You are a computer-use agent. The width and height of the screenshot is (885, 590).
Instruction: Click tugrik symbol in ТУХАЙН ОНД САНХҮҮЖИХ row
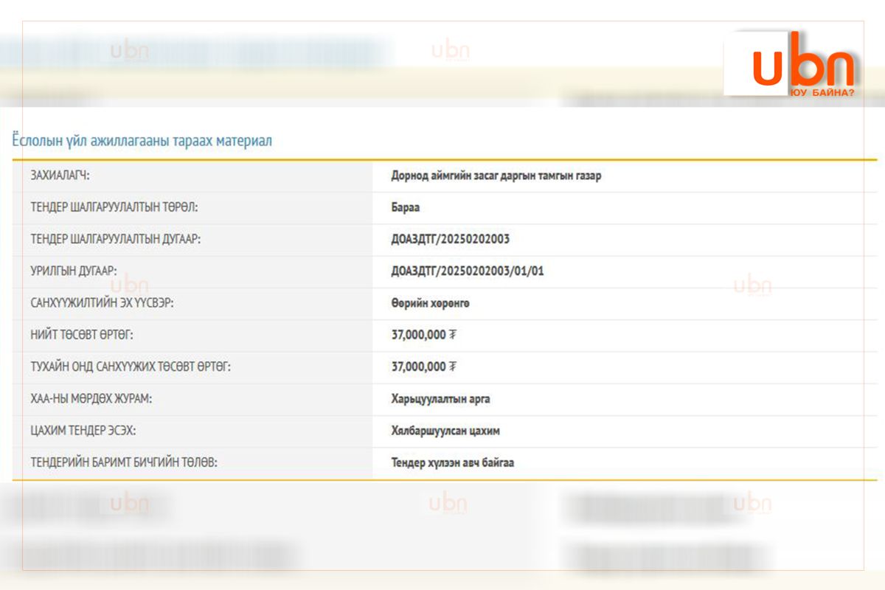453,367
